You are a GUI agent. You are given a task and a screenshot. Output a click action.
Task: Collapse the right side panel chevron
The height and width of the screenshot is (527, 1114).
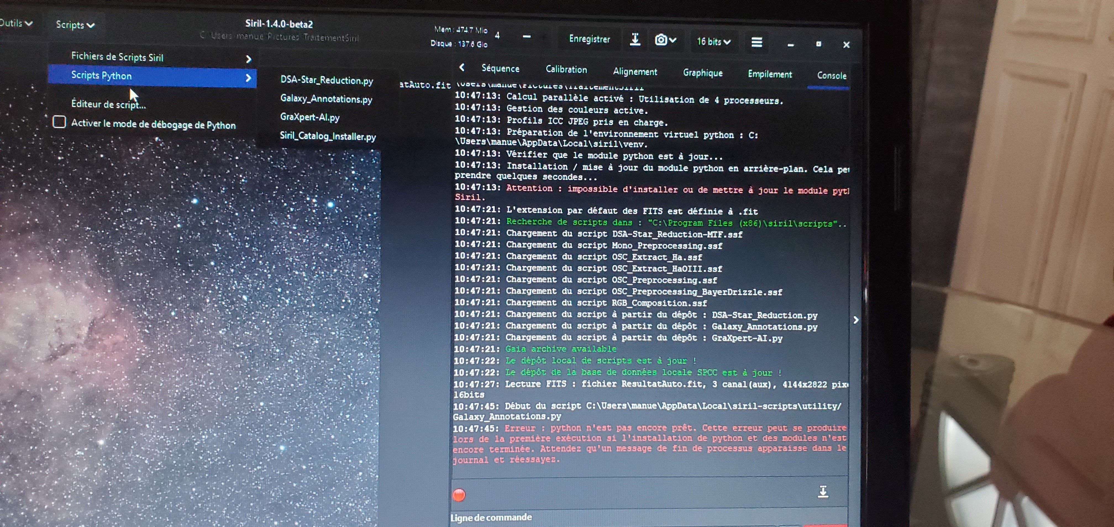pos(856,320)
